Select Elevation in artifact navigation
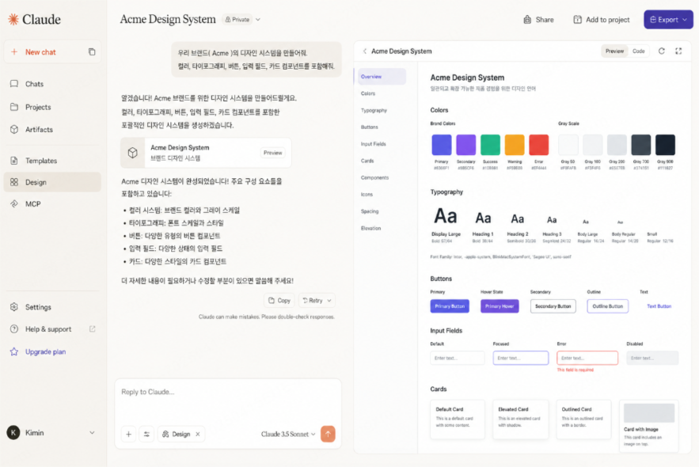The image size is (699, 467). pos(370,228)
